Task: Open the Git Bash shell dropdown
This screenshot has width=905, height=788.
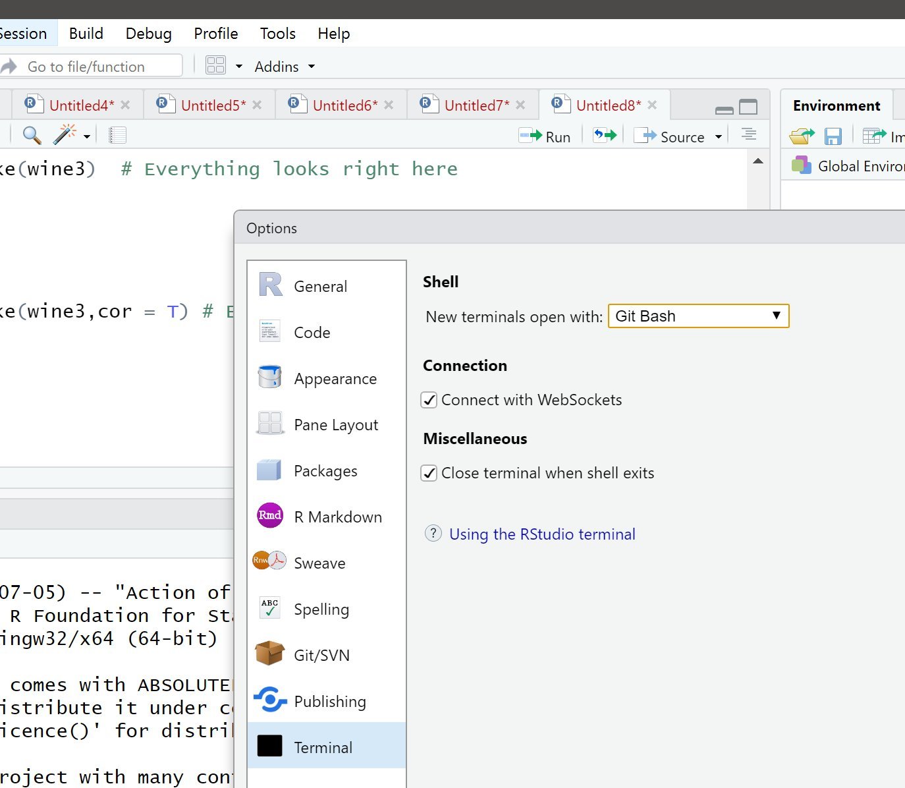Action: point(698,316)
